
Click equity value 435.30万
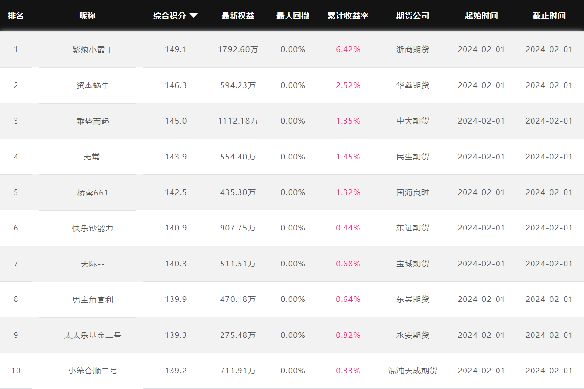(238, 193)
